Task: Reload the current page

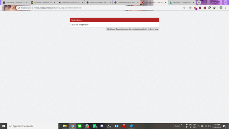Action: click(13, 8)
